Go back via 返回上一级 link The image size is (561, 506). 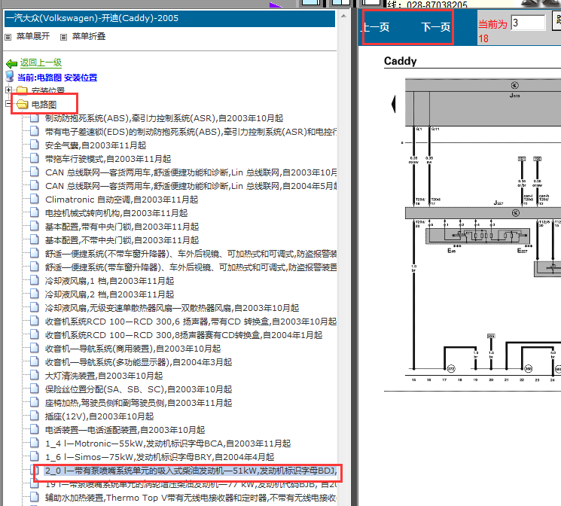(41, 62)
